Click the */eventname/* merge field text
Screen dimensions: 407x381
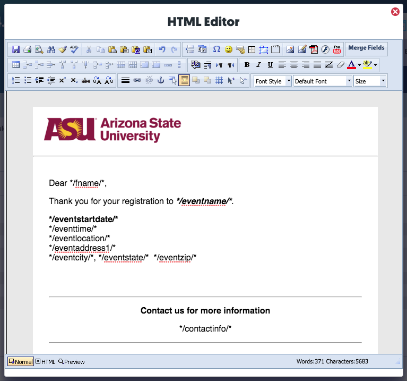204,201
